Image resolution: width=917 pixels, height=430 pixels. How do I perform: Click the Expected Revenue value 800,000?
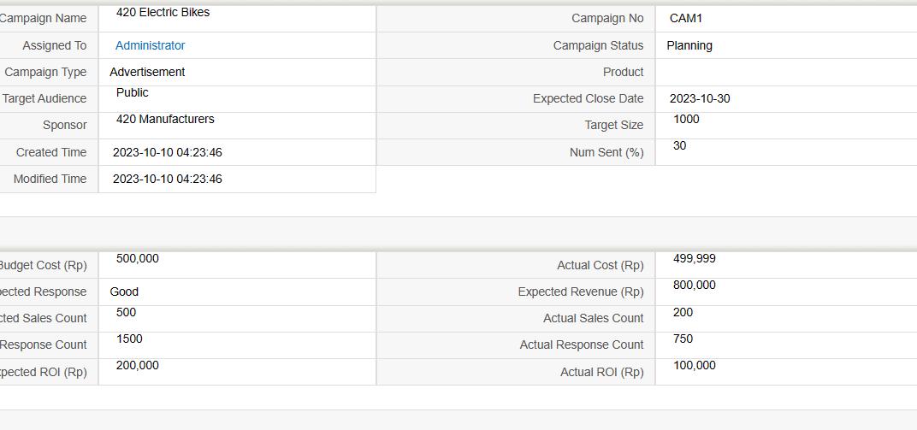coord(695,285)
